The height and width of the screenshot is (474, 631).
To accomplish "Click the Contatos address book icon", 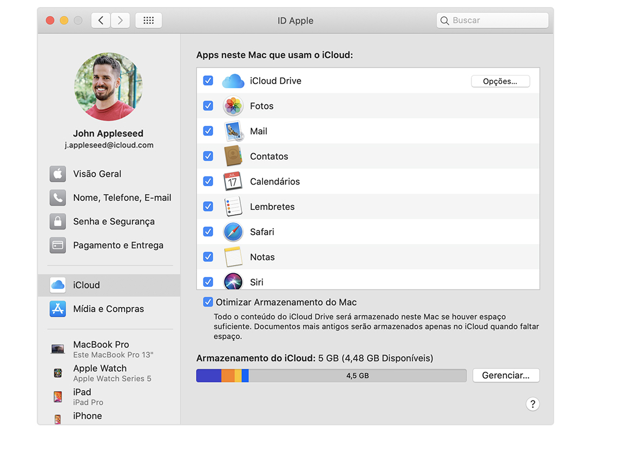I will coord(233,156).
